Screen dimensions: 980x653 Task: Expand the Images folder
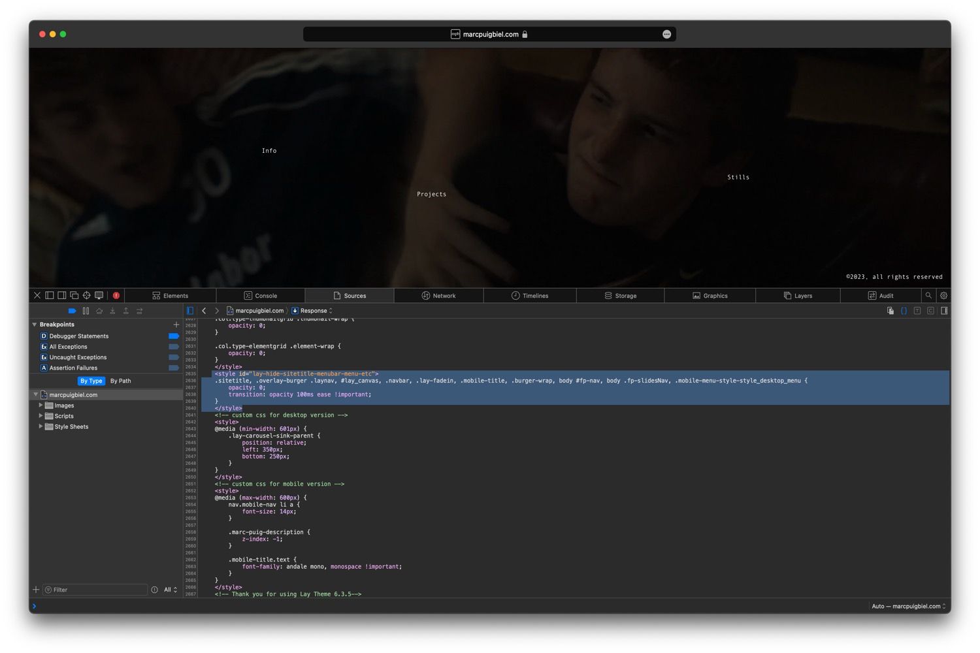point(41,406)
